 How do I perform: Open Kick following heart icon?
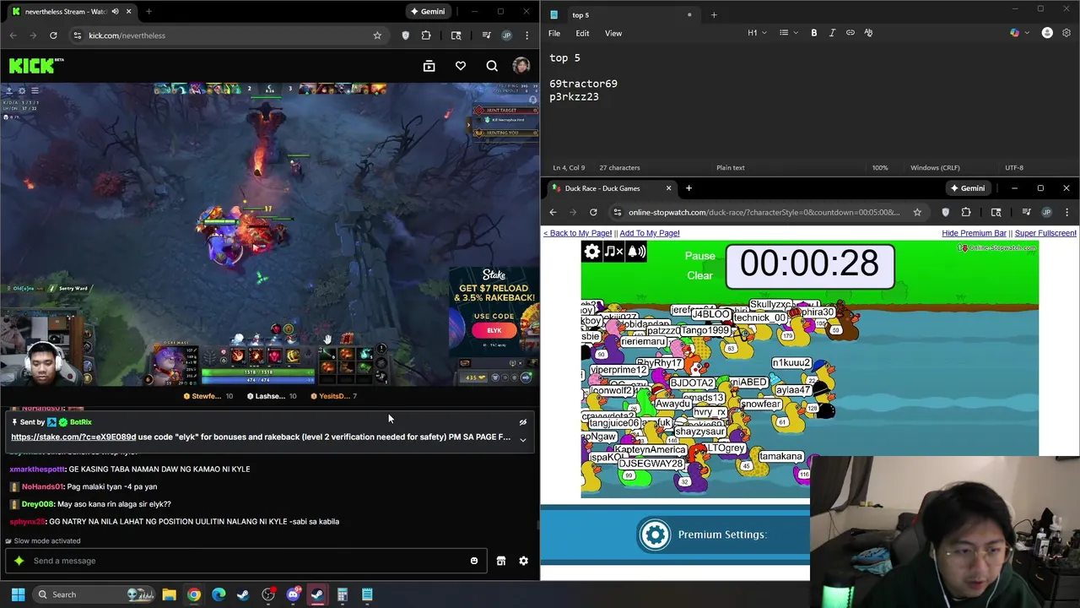click(x=461, y=66)
